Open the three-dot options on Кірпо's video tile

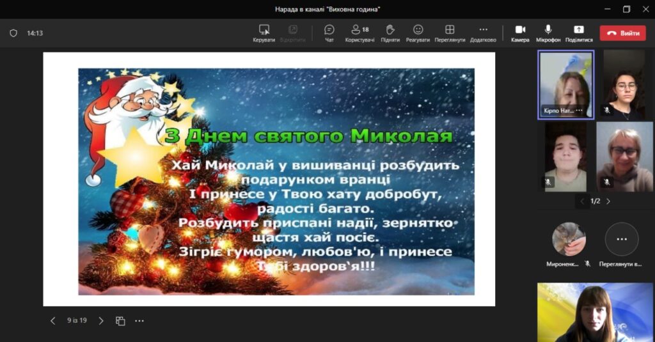(x=579, y=111)
